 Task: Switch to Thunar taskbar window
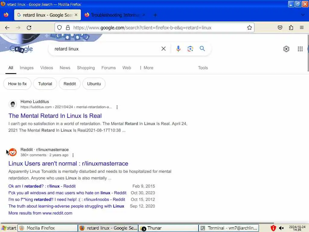(x=168, y=228)
